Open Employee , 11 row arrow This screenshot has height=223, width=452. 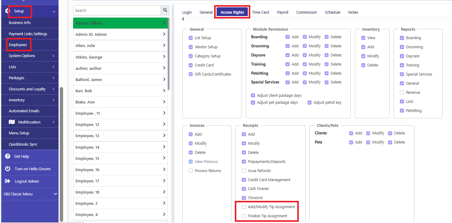point(164,113)
